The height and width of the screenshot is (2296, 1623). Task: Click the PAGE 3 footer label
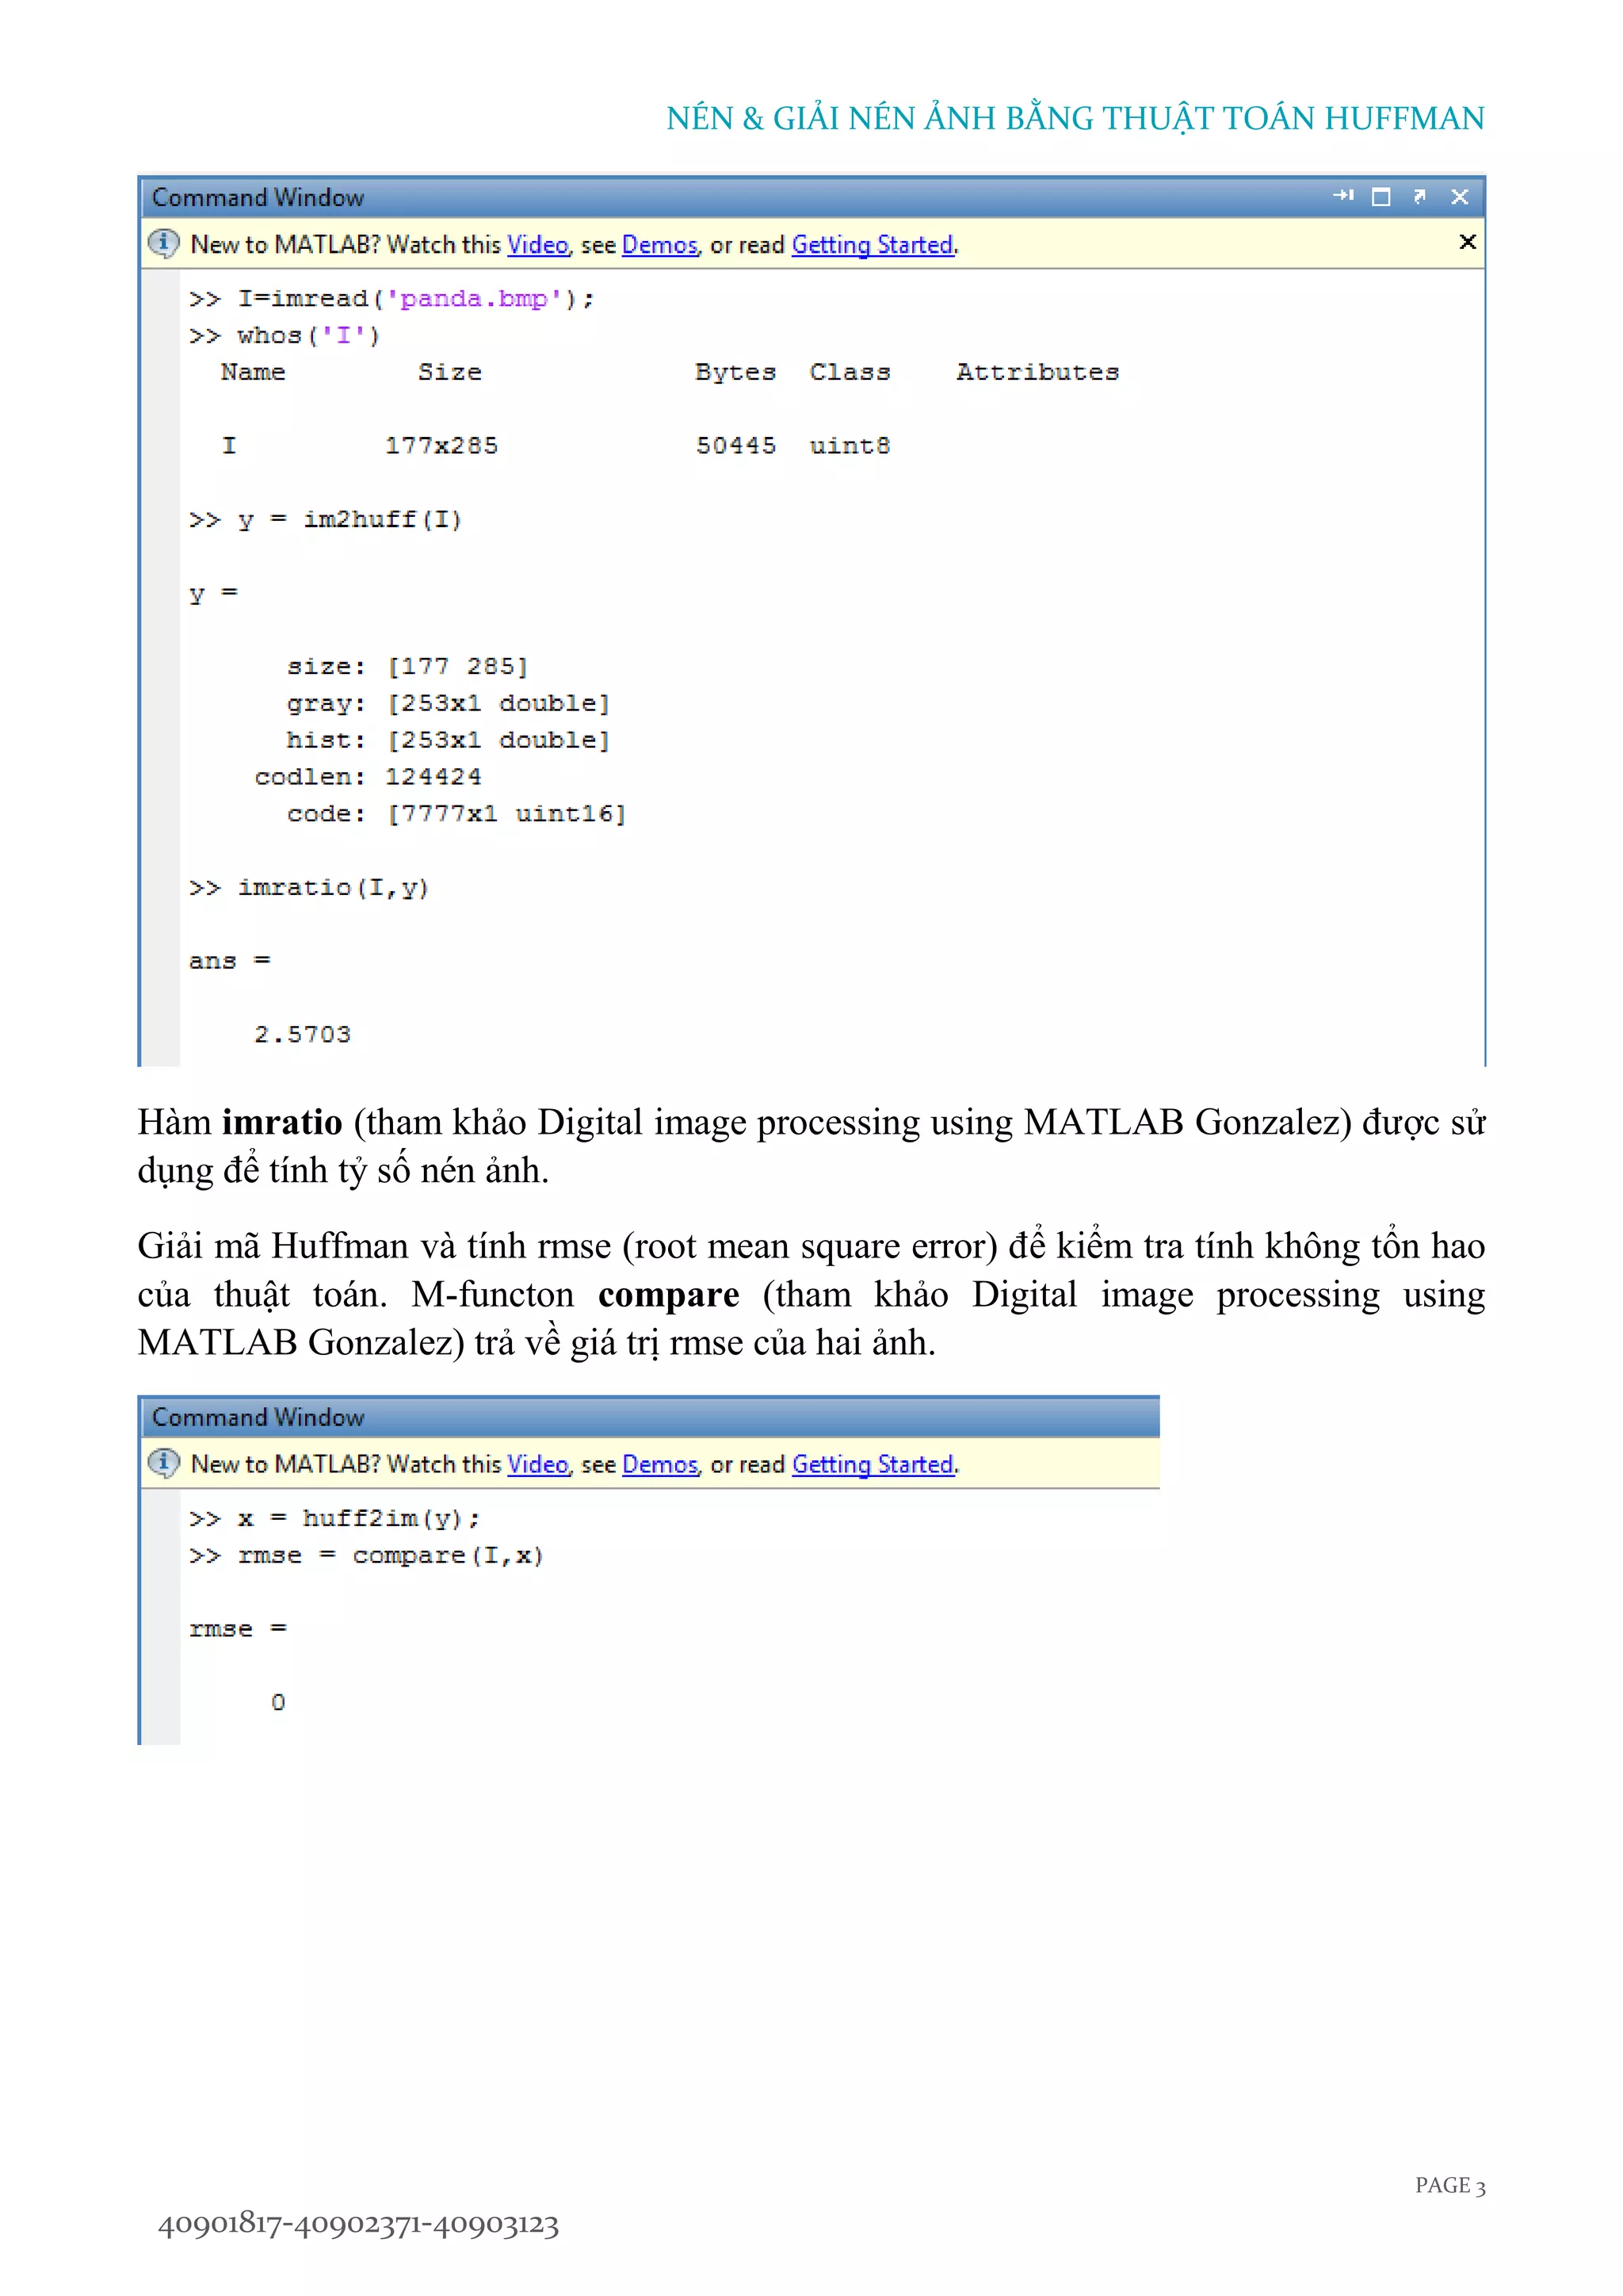tap(1449, 2185)
